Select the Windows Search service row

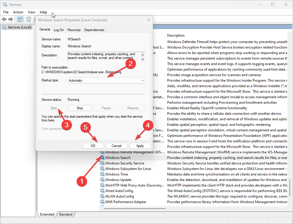[x=193, y=158]
